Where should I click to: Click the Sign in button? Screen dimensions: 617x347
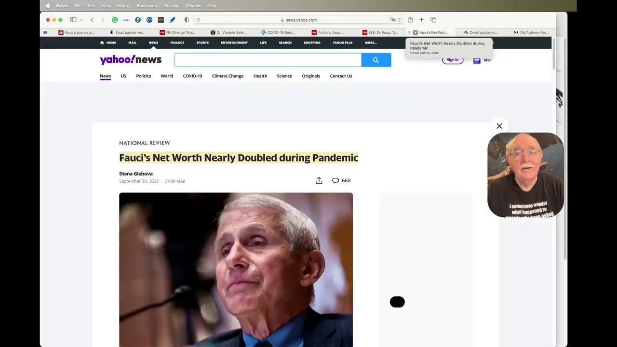point(453,60)
